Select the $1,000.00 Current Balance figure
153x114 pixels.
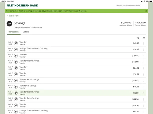[x=141, y=23]
